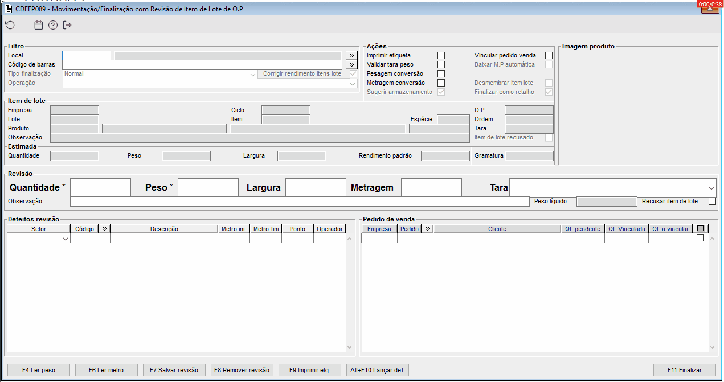The width and height of the screenshot is (724, 382).
Task: Click Qt. a vincular column header
Action: point(670,229)
